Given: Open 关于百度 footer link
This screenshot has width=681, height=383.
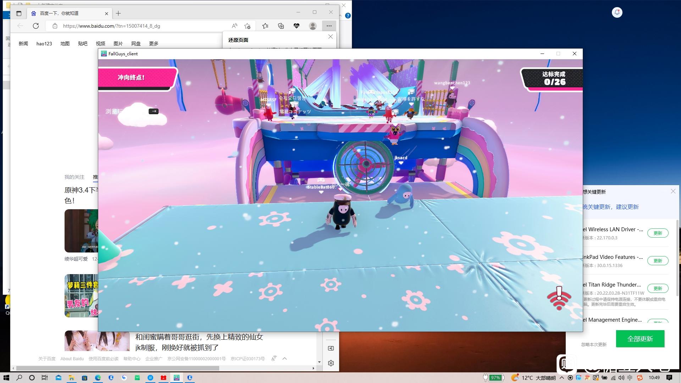Looking at the screenshot, I should tap(47, 359).
